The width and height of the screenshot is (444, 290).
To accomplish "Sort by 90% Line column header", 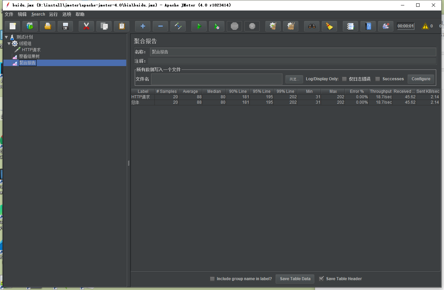I will click(238, 91).
